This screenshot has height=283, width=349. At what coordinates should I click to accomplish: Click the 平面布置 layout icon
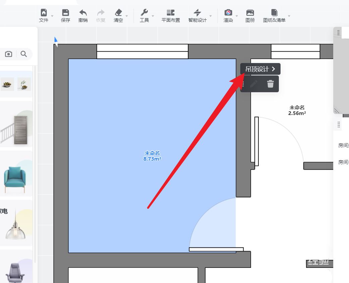(x=170, y=15)
